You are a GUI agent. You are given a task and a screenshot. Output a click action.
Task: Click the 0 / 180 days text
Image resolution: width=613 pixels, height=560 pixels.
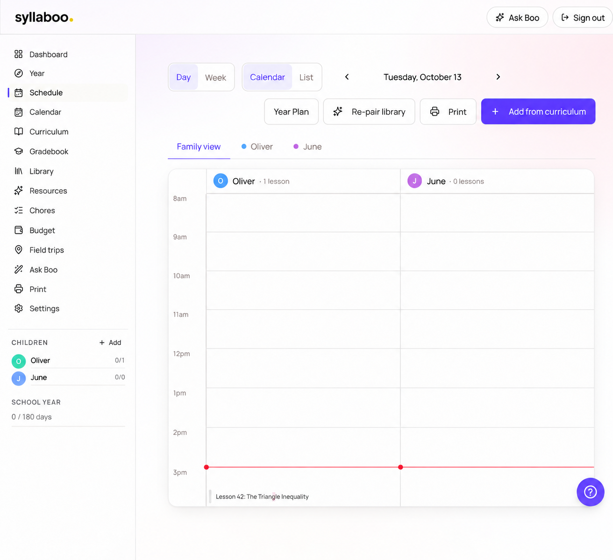(x=32, y=417)
